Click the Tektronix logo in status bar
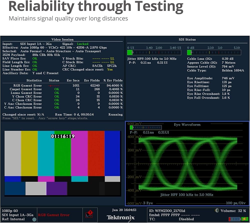Image resolution: width=250 pixels, height=223 pixels. (121, 217)
